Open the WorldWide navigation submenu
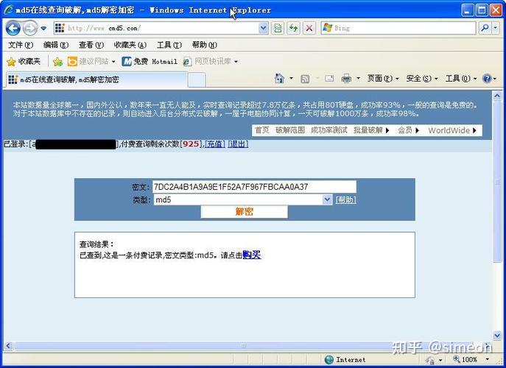 452,130
